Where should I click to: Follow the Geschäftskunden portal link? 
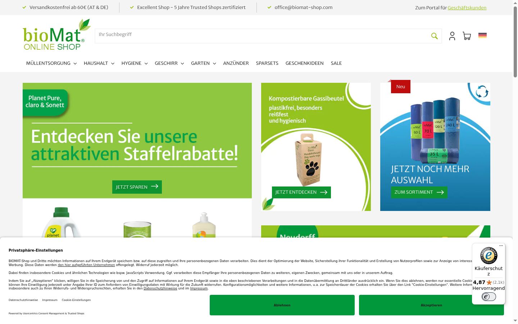click(x=467, y=8)
